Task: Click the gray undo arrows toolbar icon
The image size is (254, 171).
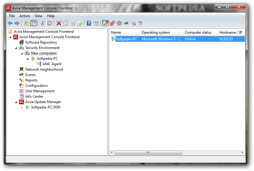Action: [x=140, y=23]
